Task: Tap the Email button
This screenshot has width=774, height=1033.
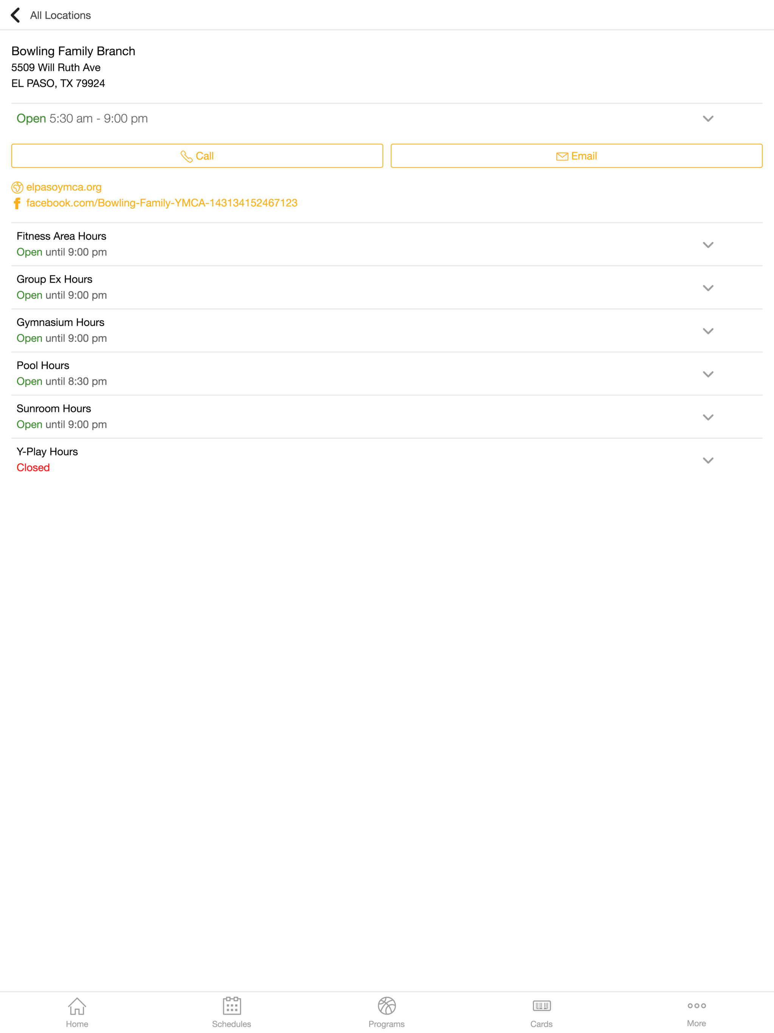Action: click(576, 156)
